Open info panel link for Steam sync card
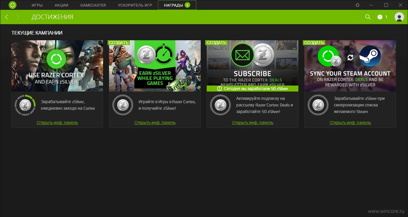 tap(350, 123)
